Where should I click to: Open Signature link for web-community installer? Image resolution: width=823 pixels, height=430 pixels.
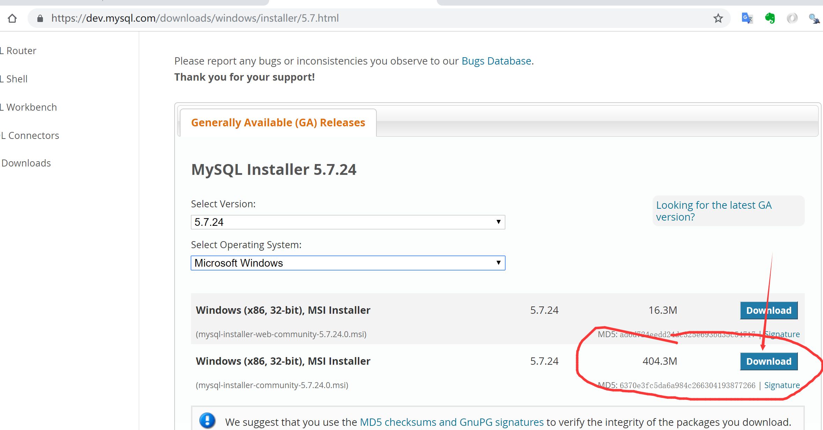tap(782, 334)
